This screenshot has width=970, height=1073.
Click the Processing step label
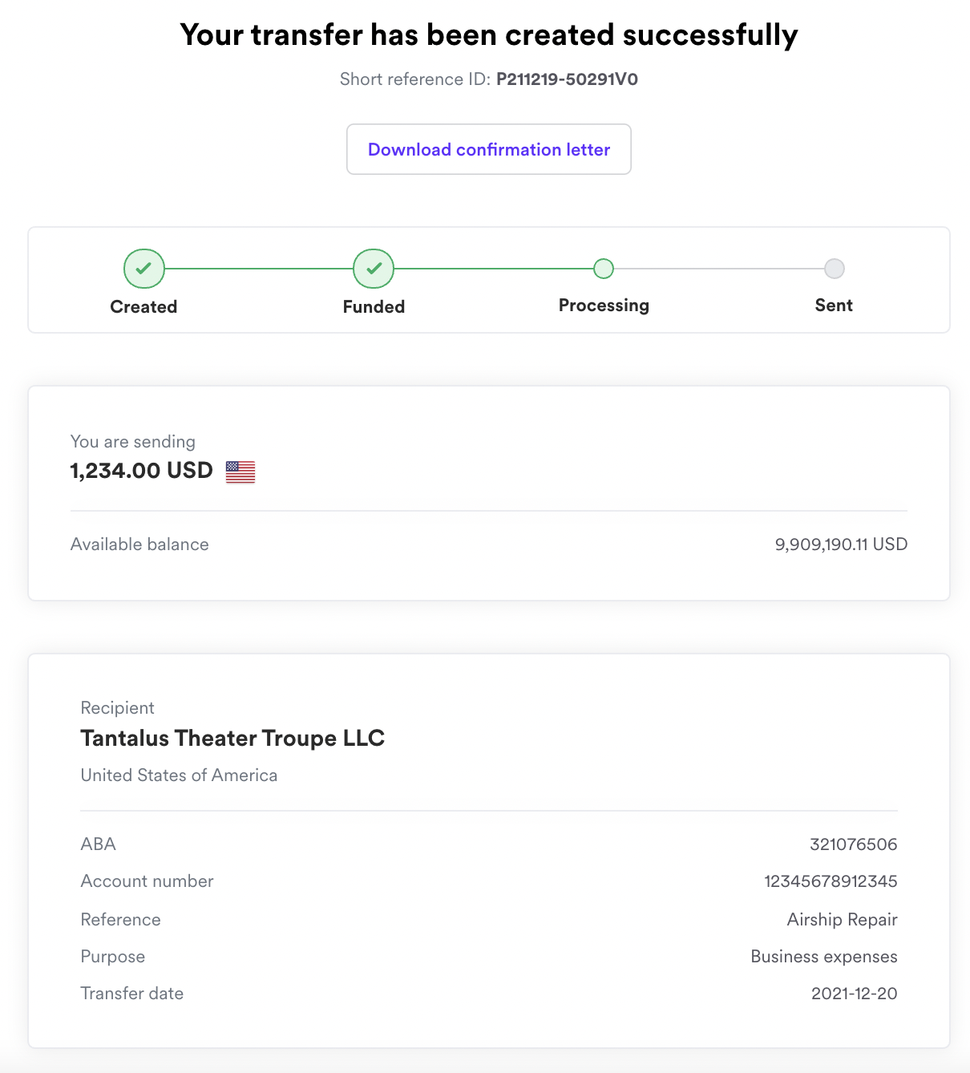pyautogui.click(x=604, y=306)
